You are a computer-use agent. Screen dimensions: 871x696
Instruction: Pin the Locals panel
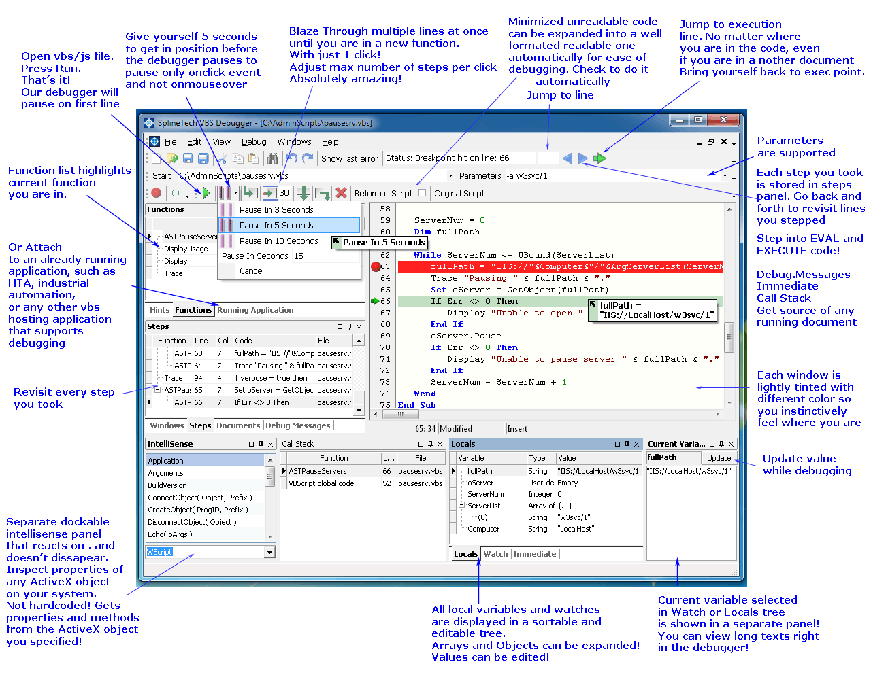tap(627, 444)
